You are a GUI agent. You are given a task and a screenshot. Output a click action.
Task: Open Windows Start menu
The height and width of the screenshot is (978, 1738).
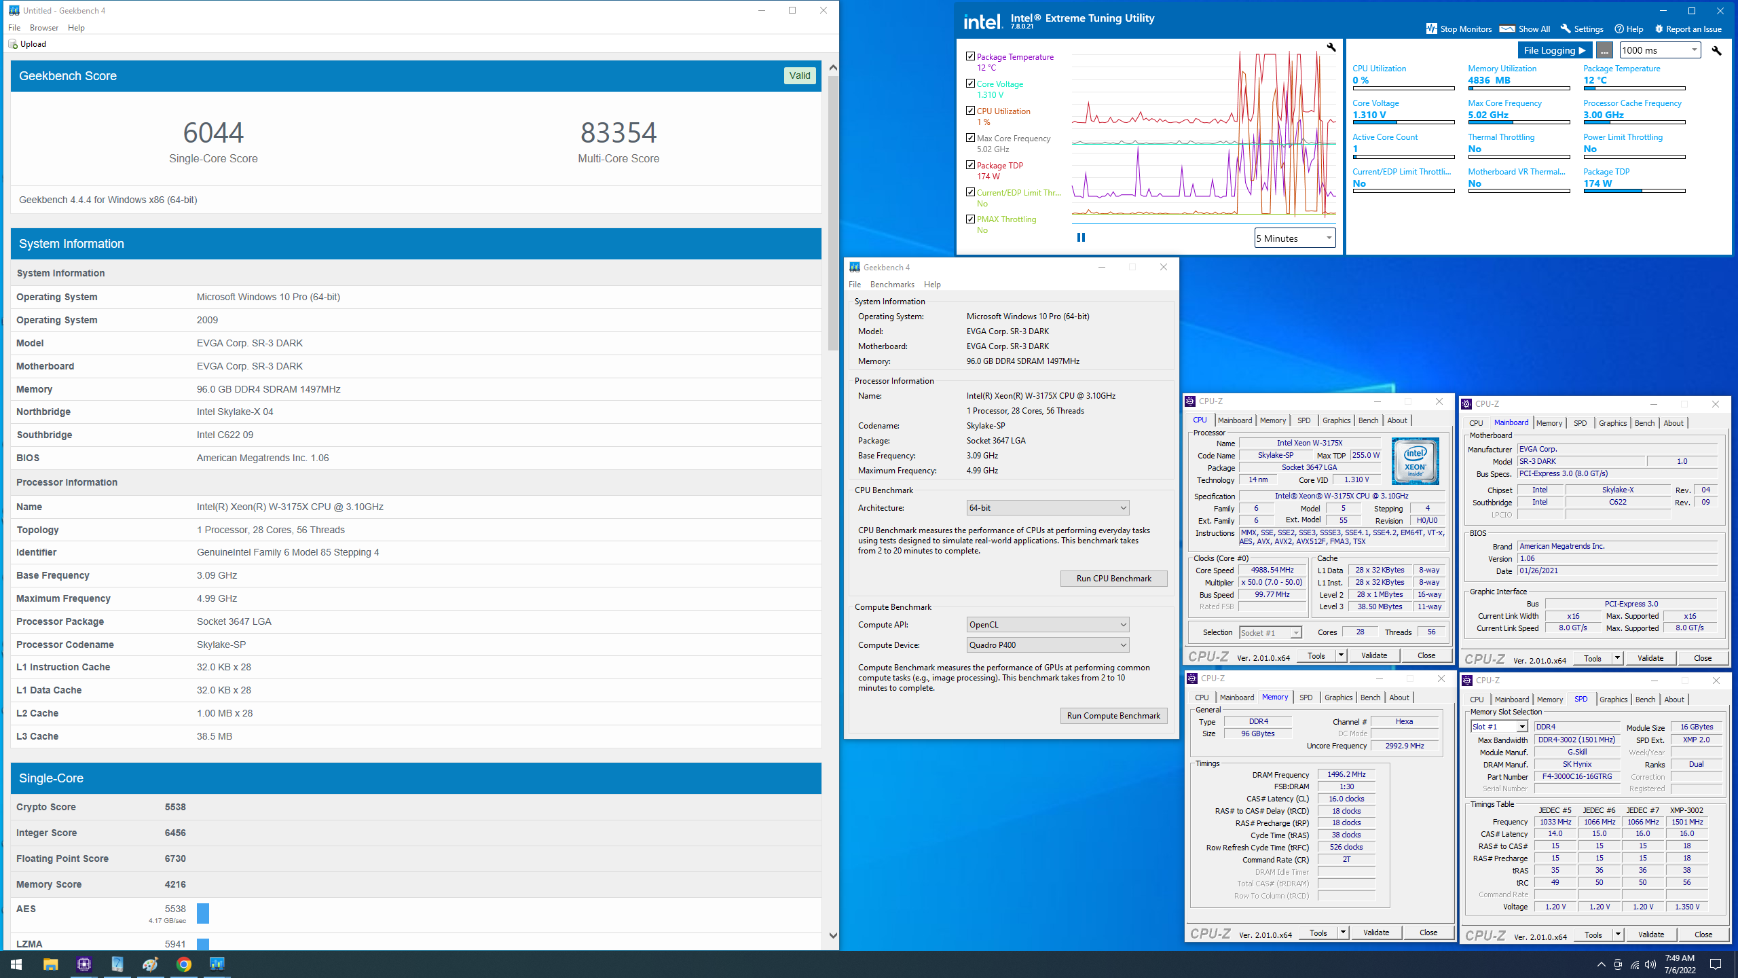(16, 964)
